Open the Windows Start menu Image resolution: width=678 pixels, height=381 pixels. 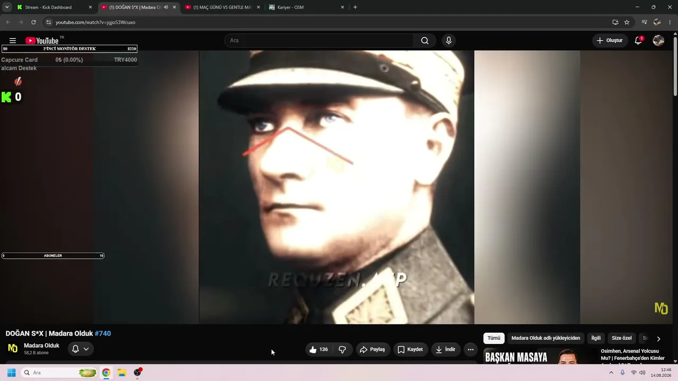(x=11, y=373)
